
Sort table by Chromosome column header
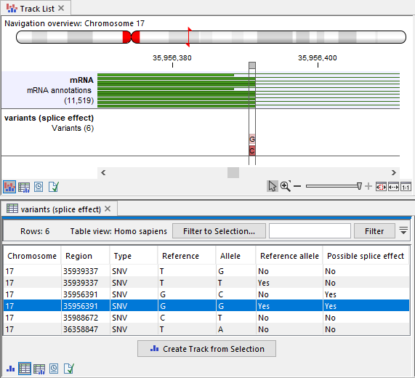[x=32, y=256]
